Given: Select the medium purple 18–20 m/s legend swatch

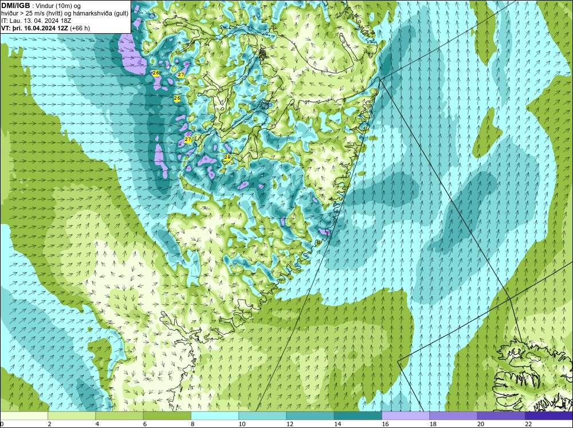Looking at the screenshot, I should 453,415.
